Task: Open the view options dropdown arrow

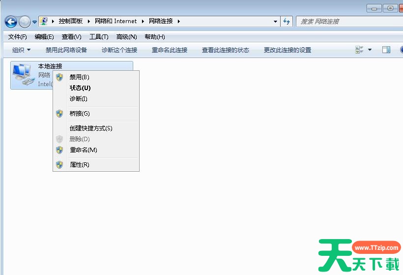Action: 370,50
